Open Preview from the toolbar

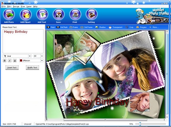(141, 27)
